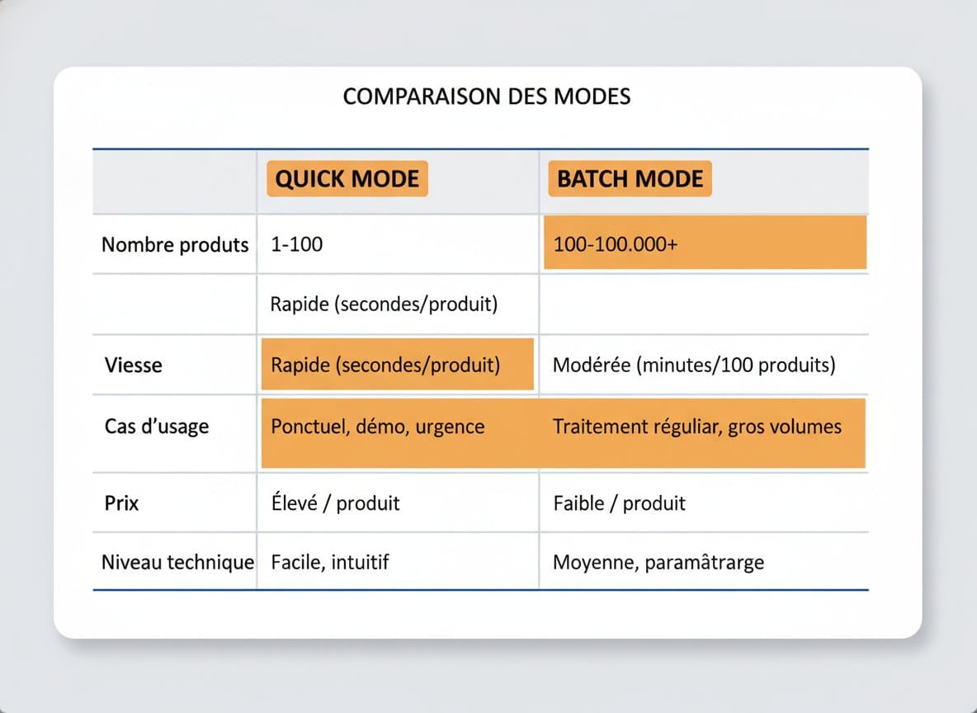Click the BATCH MODE header label
The height and width of the screenshot is (713, 977).
[630, 179]
